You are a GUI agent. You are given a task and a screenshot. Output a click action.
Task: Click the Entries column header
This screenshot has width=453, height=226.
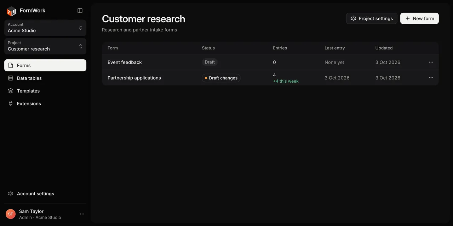[280, 48]
